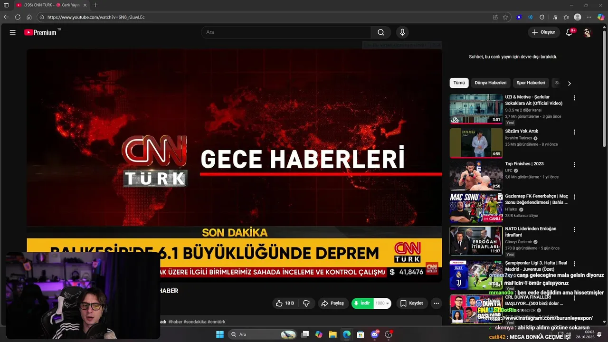Open options for Gaziantep FK-Fenerbahçe video

pos(574,197)
